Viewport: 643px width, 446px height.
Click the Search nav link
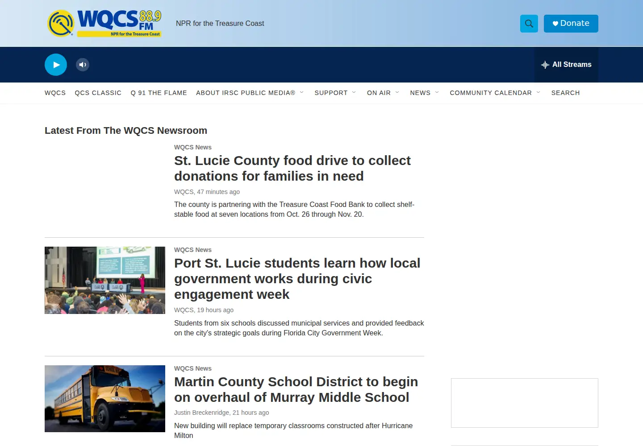coord(565,93)
